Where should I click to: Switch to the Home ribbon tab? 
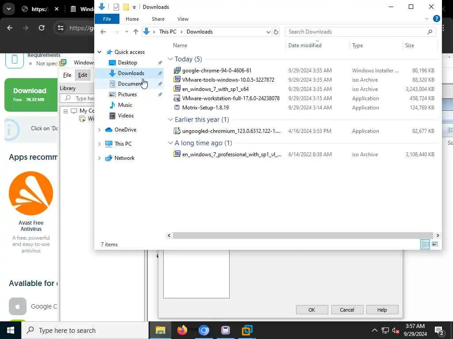tap(132, 19)
